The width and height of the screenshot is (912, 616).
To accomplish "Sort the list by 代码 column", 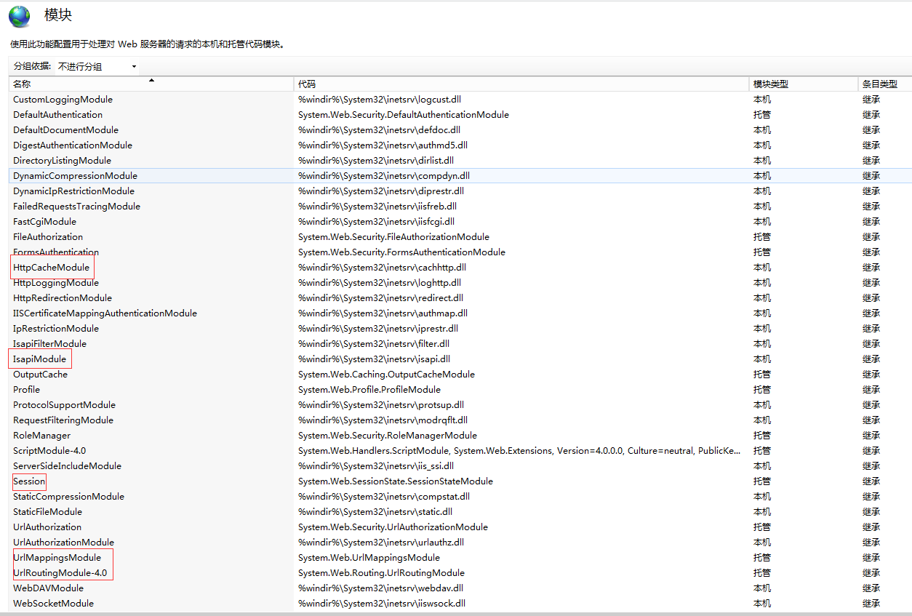I will pyautogui.click(x=305, y=84).
